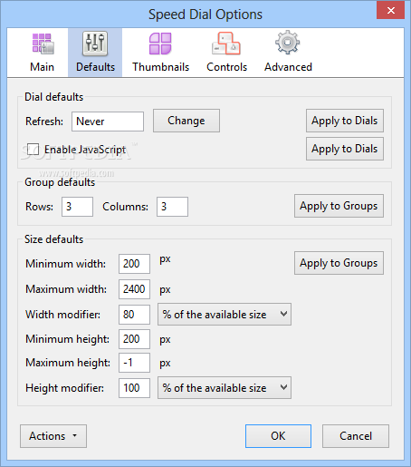Switch to the Controls tab label
The height and width of the screenshot is (467, 411).
click(x=226, y=67)
